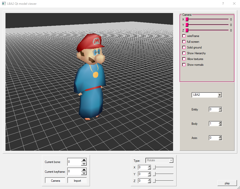Toggle the full screen checkbox
The image size is (240, 189).
click(x=184, y=42)
